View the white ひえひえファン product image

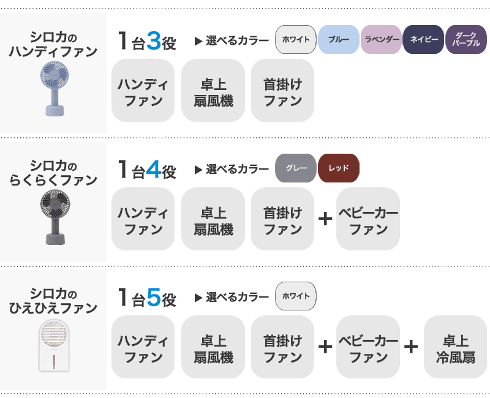[54, 345]
